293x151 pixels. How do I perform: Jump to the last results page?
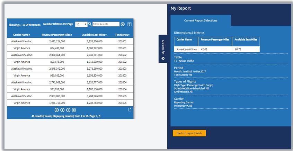tap(74, 110)
